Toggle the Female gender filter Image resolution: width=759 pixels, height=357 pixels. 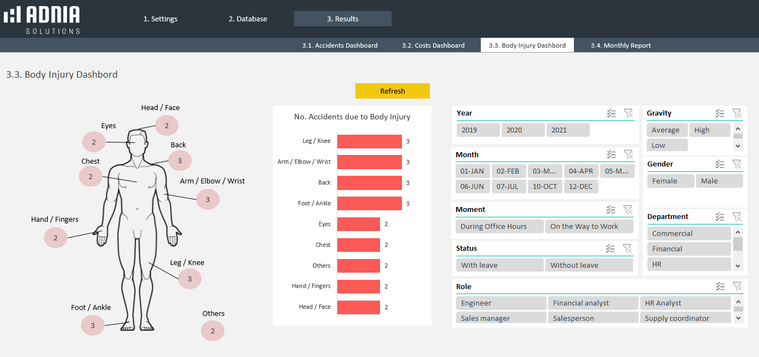(x=670, y=181)
